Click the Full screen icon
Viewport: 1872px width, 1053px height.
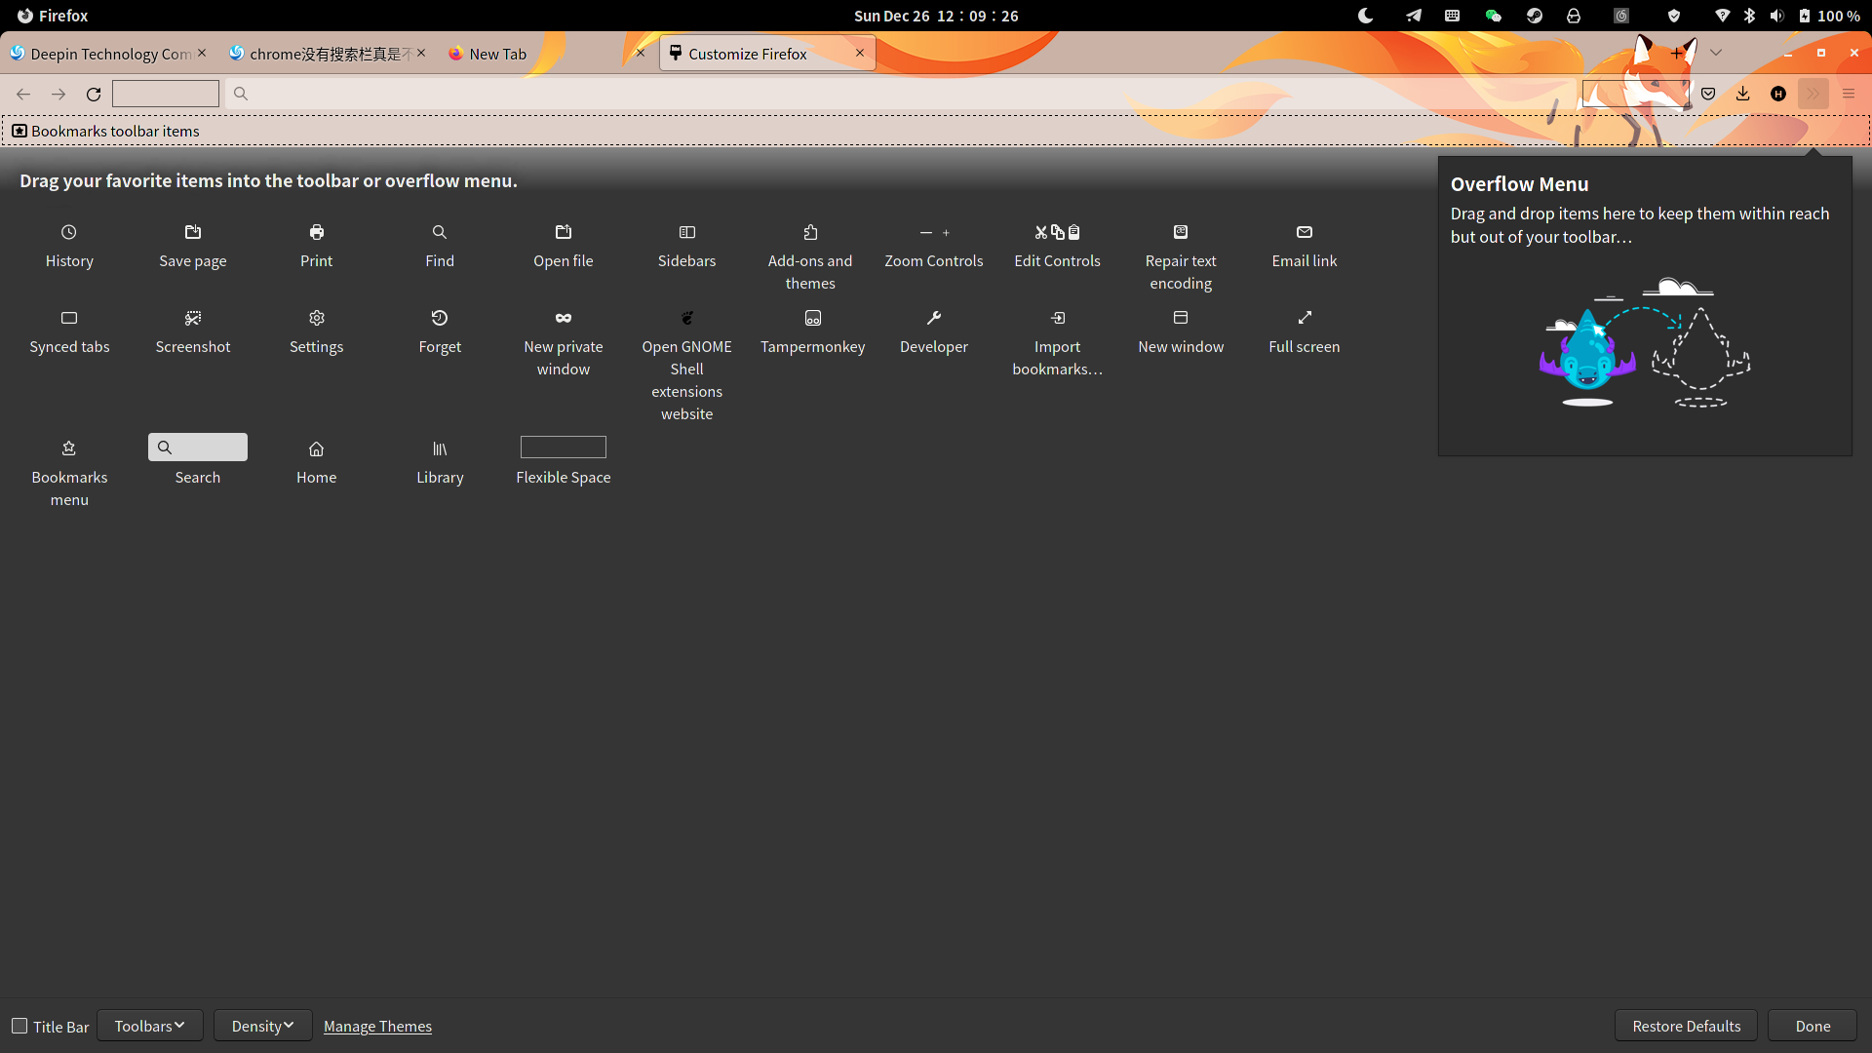(1304, 331)
